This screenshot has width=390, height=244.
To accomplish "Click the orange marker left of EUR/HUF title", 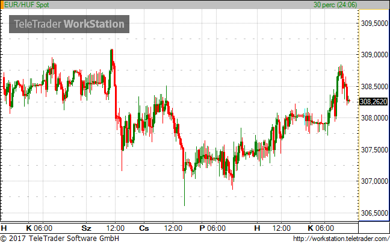I will (x=2, y=5).
